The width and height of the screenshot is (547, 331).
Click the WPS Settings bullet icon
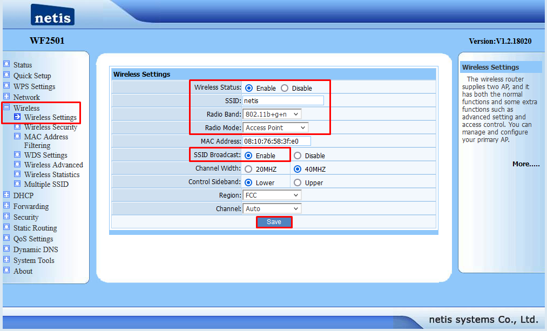point(6,86)
